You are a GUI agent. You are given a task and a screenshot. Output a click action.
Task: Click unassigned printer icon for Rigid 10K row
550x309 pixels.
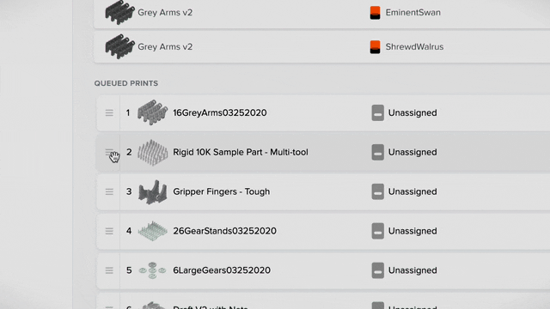(378, 152)
